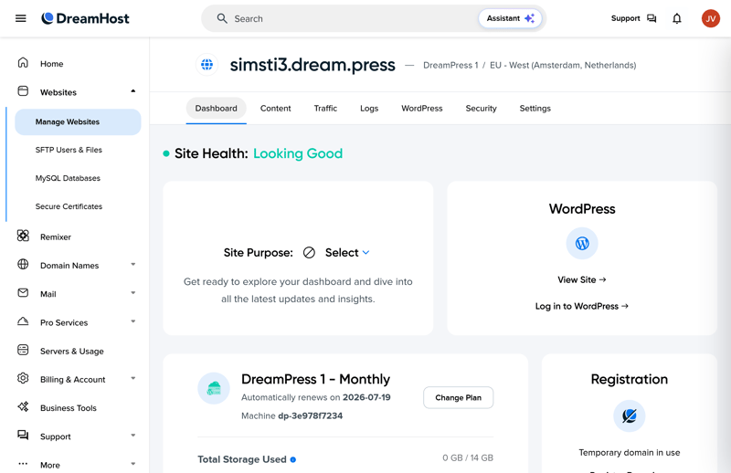Click the Home label in sidebar
731x473 pixels.
[x=52, y=64]
